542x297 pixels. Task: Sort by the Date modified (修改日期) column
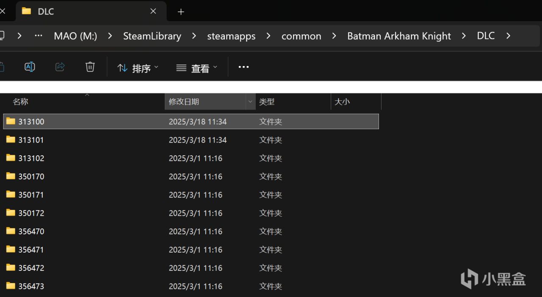point(184,102)
